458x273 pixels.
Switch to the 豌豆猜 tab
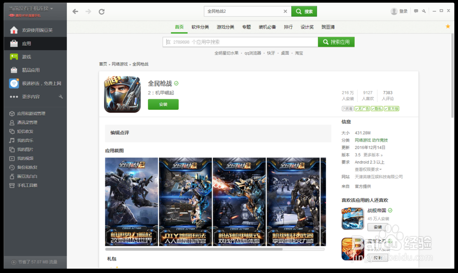(x=328, y=27)
